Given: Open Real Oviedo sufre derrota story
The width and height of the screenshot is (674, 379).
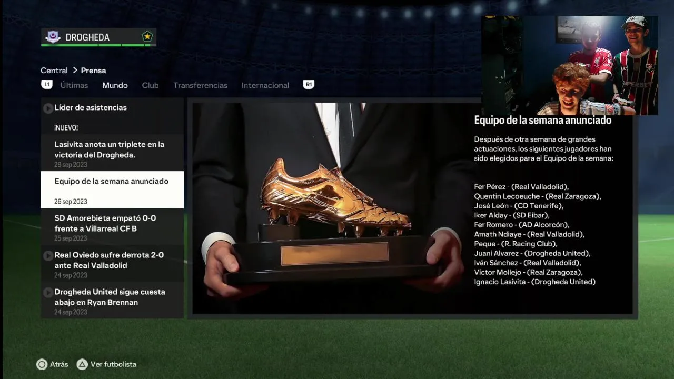Looking at the screenshot, I should pos(112,263).
